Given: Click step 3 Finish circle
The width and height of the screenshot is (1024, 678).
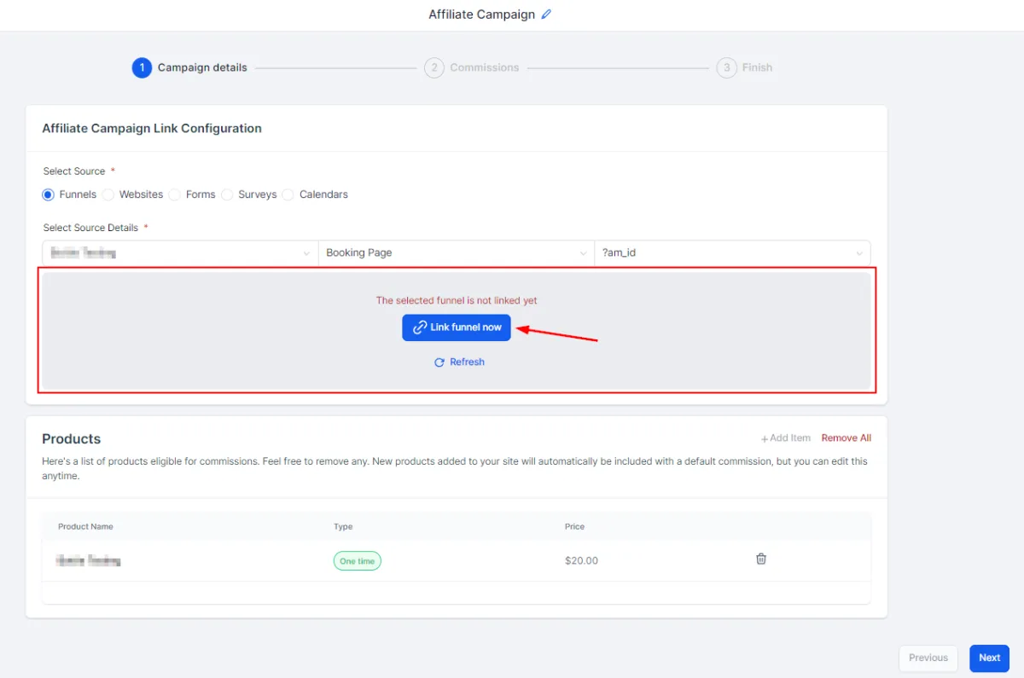Looking at the screenshot, I should coord(726,67).
